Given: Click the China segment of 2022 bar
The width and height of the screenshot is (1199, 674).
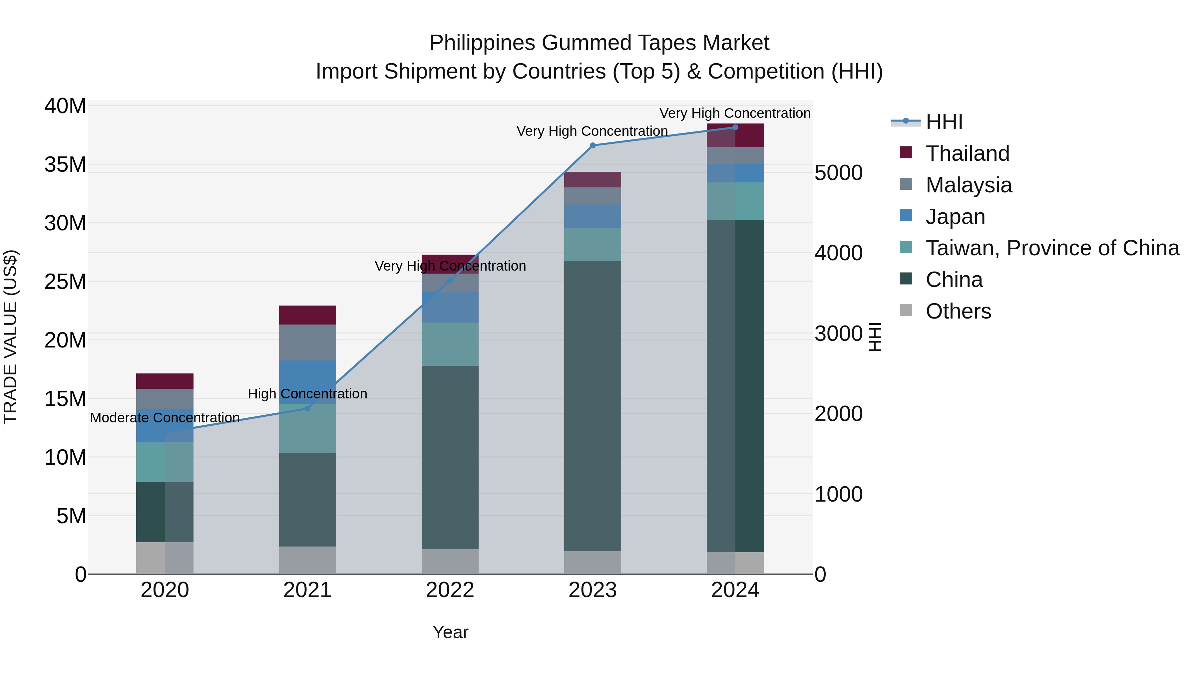Looking at the screenshot, I should point(450,458).
